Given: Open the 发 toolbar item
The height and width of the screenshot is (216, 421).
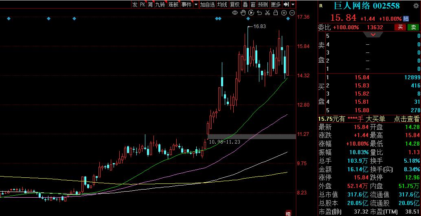Looking at the screenshot, I should click(135, 4).
